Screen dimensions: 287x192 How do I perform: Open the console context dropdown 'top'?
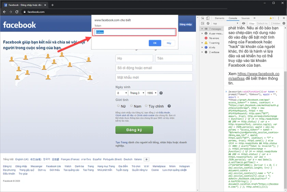[x=225, y=23]
